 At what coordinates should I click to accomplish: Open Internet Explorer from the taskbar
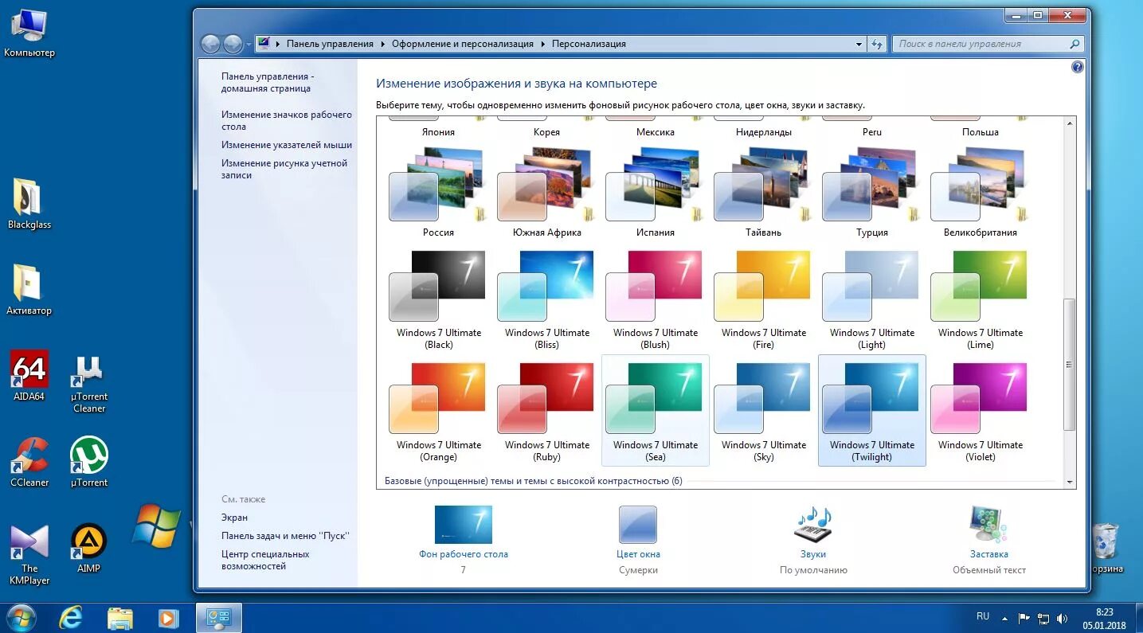(x=71, y=618)
